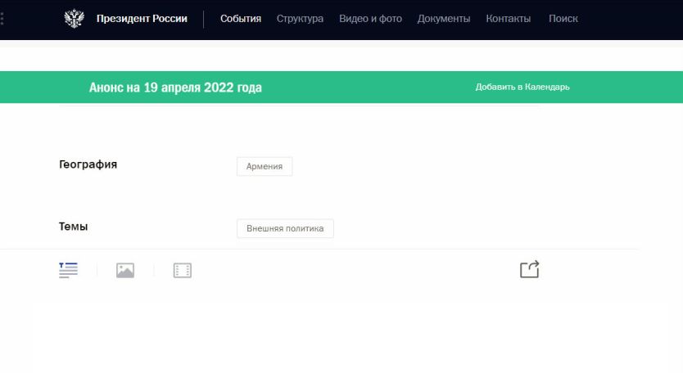Open the Поиск menu item
683x373 pixels.
click(x=563, y=19)
